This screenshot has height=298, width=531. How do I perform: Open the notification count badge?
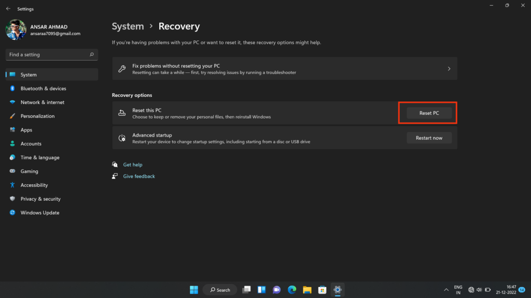coord(522,290)
